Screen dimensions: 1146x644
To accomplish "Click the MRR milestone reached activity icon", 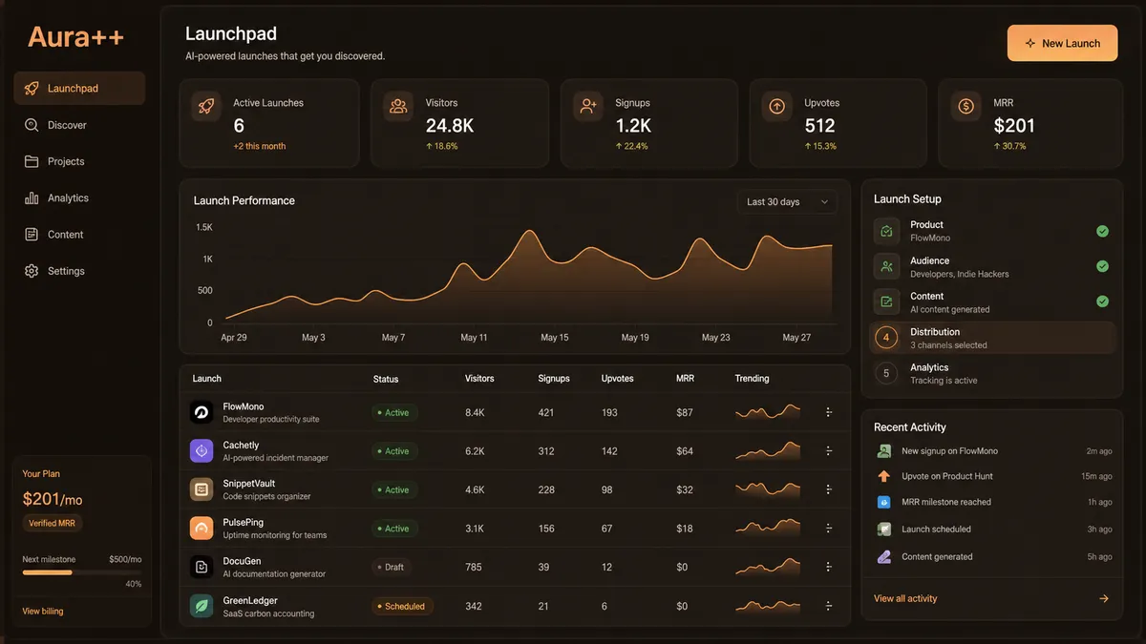I will 884,502.
